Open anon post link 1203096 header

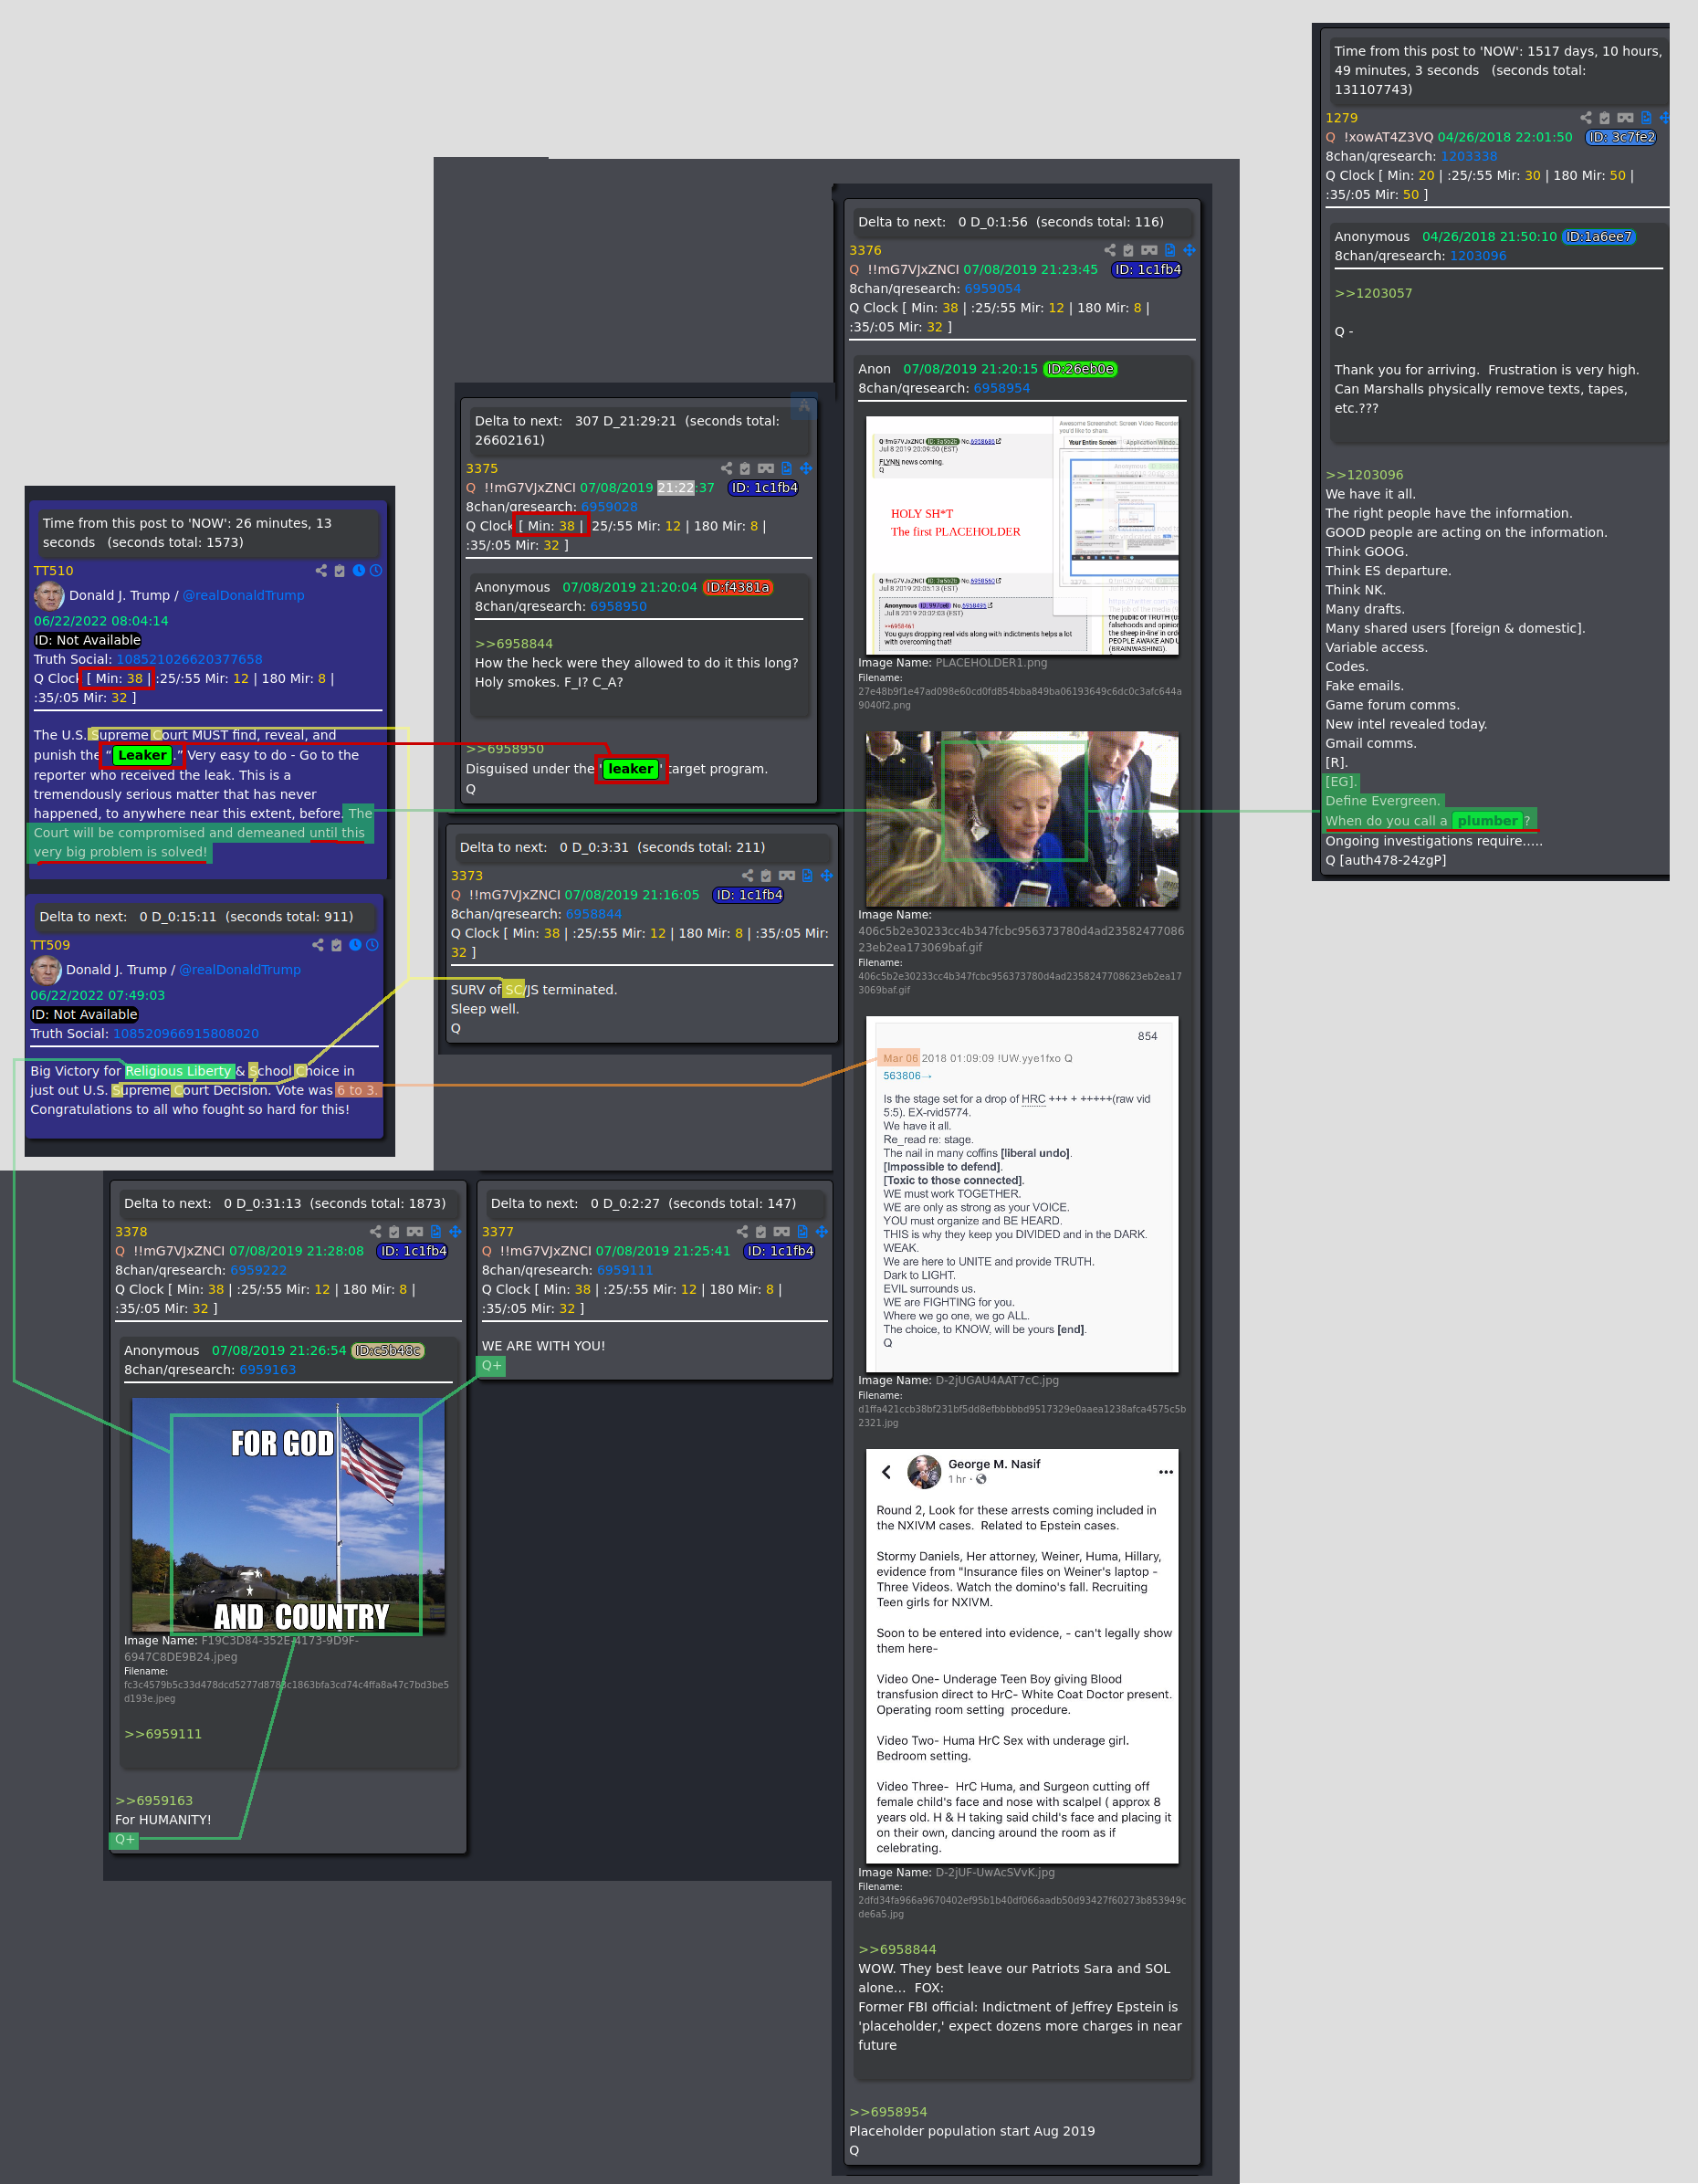pyautogui.click(x=1478, y=256)
